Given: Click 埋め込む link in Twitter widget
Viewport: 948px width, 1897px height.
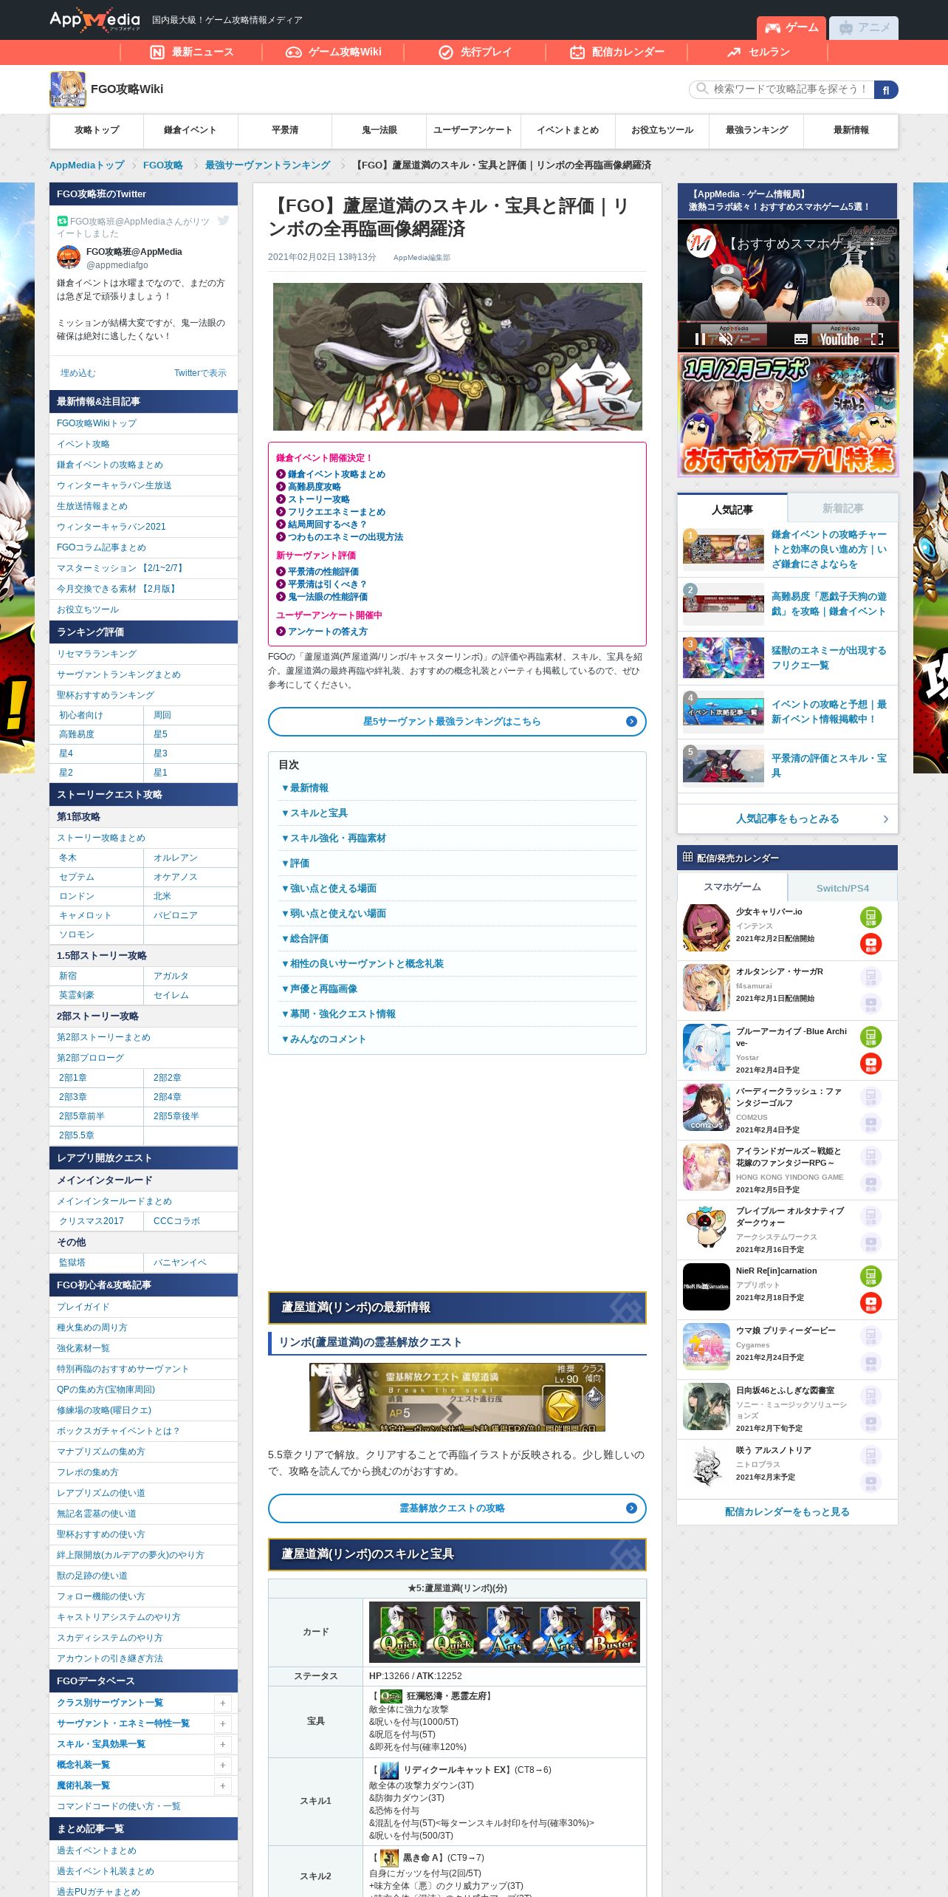Looking at the screenshot, I should point(78,373).
